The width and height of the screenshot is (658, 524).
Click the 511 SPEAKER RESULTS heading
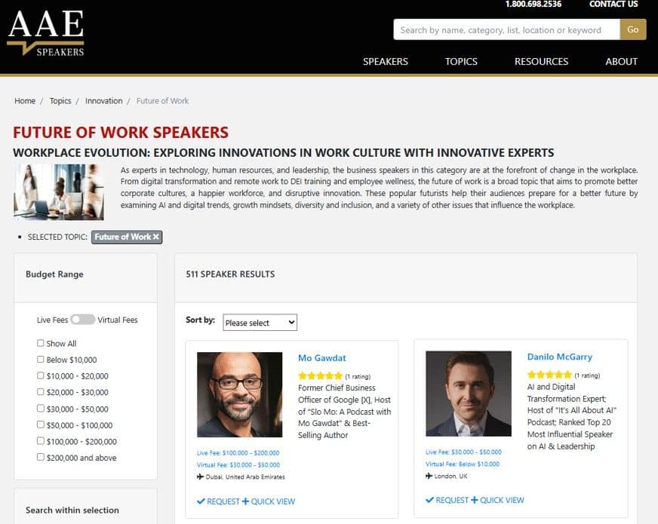[230, 274]
